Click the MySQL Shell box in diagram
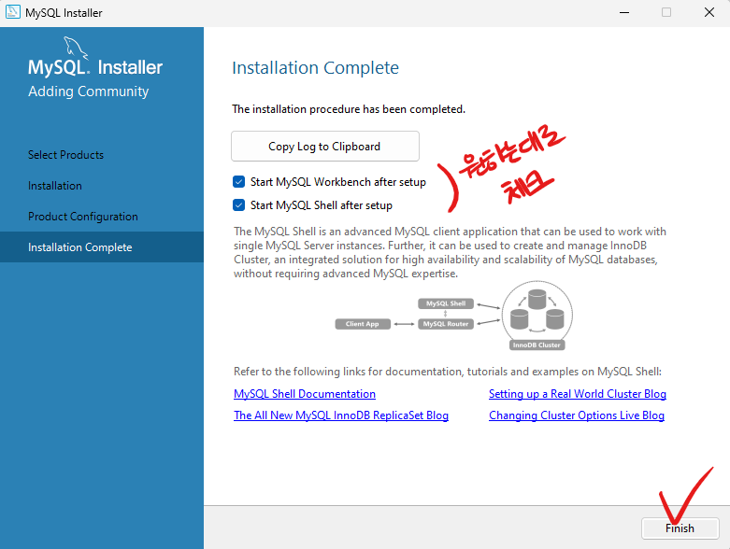The image size is (730, 549). click(446, 303)
